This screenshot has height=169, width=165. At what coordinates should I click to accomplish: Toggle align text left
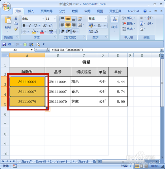(x=62, y=25)
